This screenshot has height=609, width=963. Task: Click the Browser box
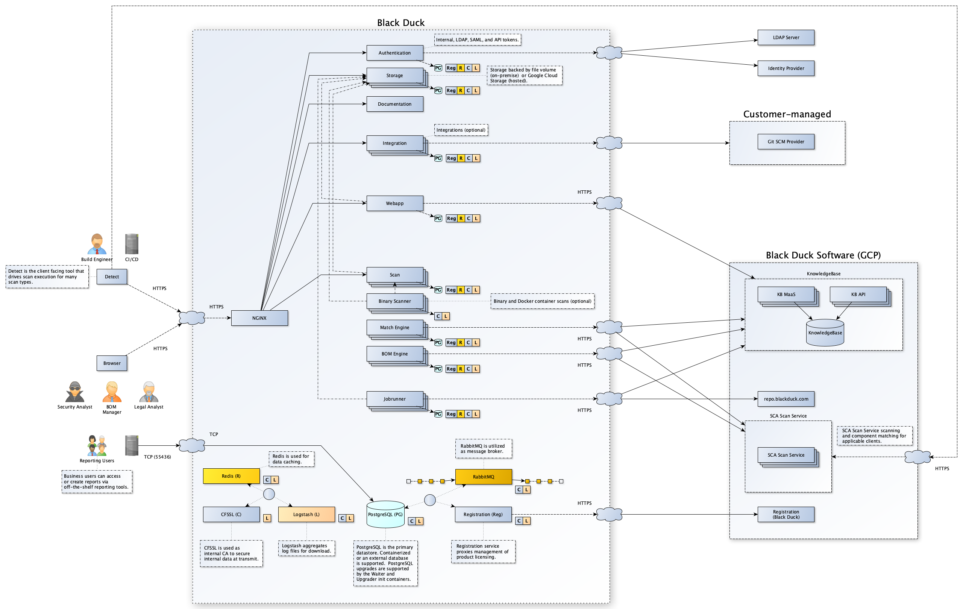click(112, 363)
